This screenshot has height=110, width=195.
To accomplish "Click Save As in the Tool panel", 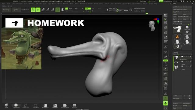I will click(187, 7).
